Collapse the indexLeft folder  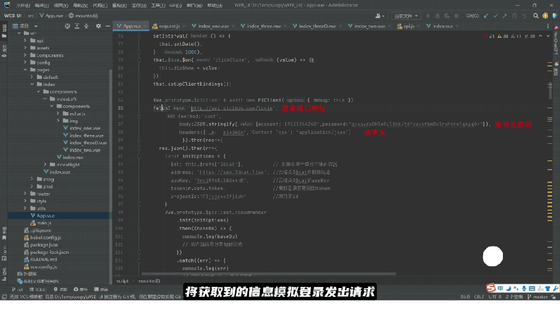(x=45, y=99)
